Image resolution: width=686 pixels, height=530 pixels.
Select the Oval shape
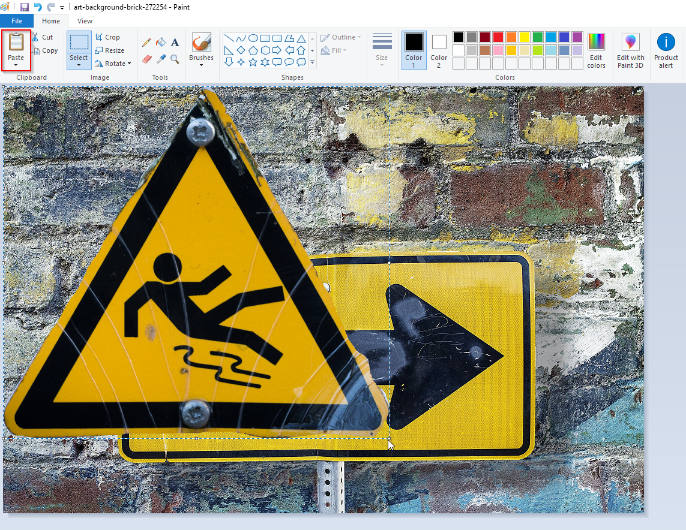click(254, 38)
